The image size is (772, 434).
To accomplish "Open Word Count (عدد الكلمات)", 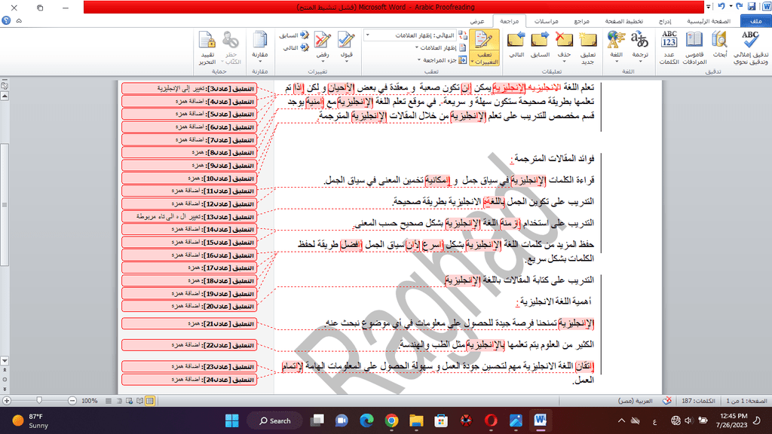I will click(x=669, y=47).
